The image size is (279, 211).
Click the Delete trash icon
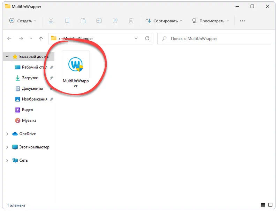pos(131,21)
